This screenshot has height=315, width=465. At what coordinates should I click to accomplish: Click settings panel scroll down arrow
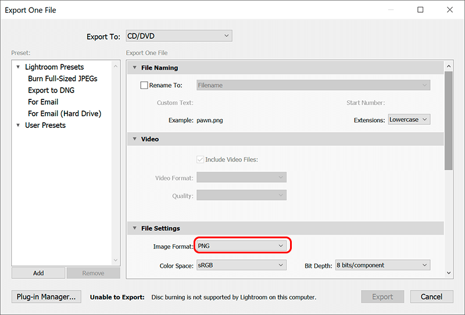pos(449,273)
